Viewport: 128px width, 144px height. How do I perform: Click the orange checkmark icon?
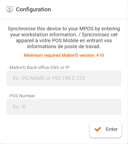[98, 129]
